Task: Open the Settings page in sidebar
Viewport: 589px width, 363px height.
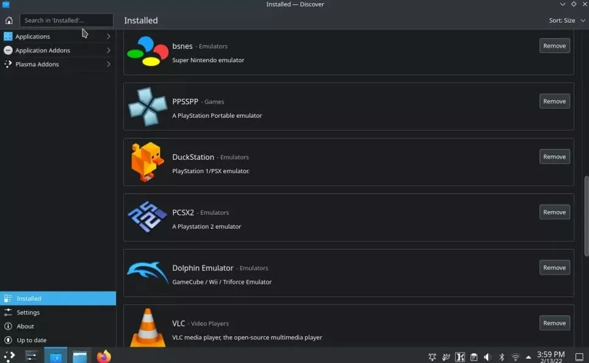Action: tap(28, 312)
